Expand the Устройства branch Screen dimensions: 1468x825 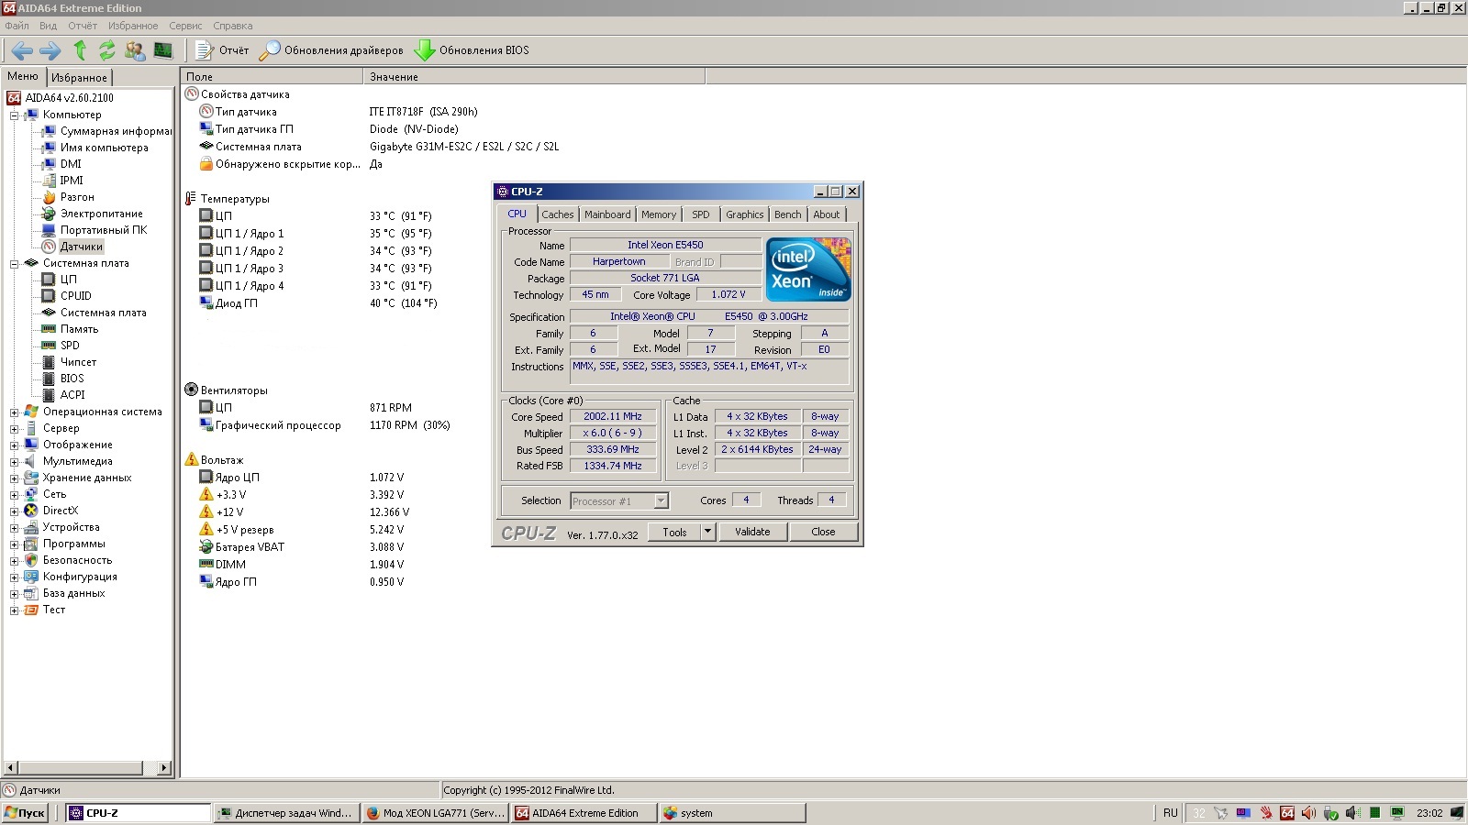tap(14, 528)
